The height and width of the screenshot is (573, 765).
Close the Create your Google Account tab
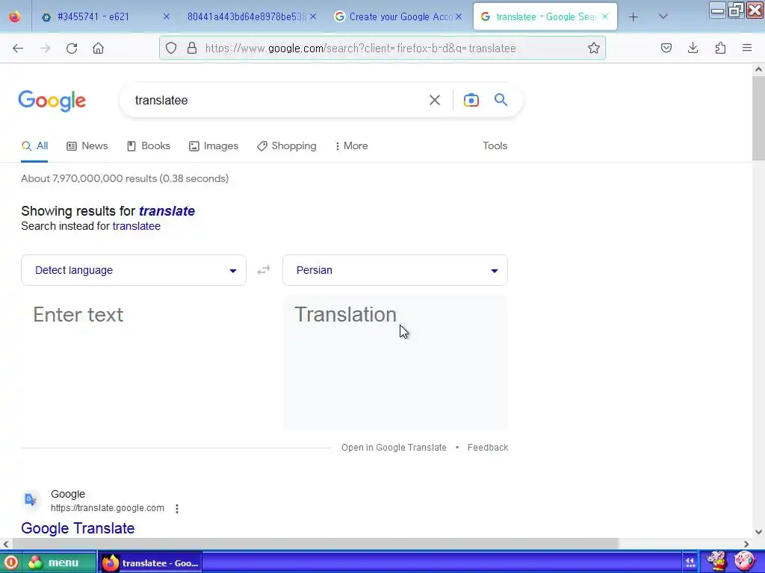[x=459, y=16]
